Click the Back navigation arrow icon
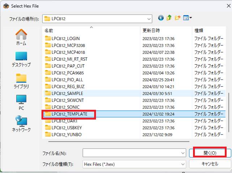The height and width of the screenshot is (173, 232). click(x=161, y=18)
